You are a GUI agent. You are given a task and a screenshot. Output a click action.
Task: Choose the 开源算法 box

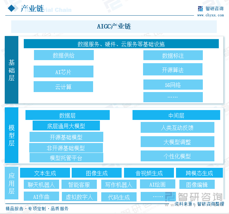click(x=173, y=70)
